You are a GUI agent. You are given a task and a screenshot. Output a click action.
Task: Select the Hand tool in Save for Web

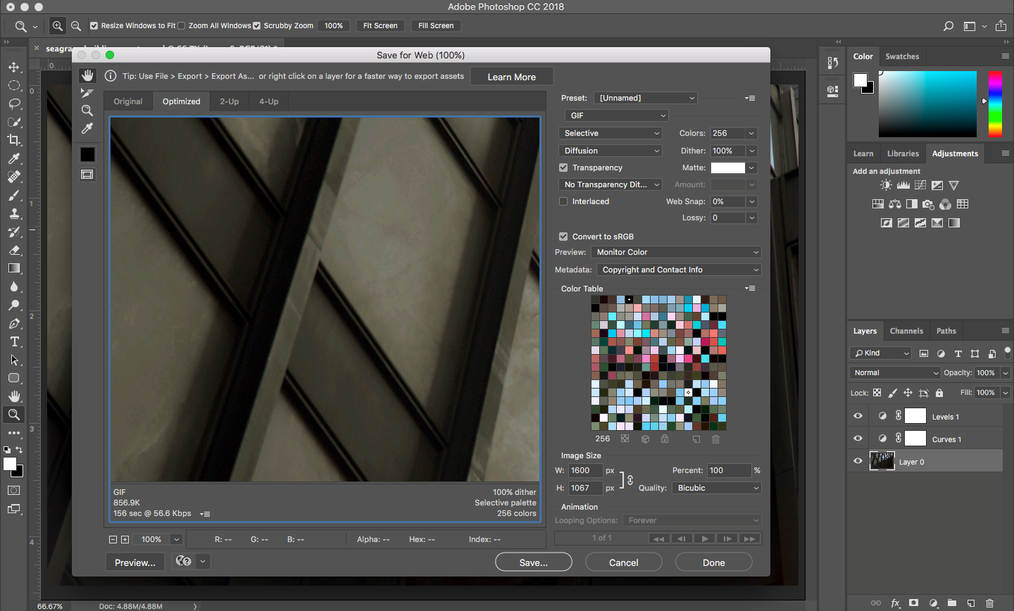(87, 75)
